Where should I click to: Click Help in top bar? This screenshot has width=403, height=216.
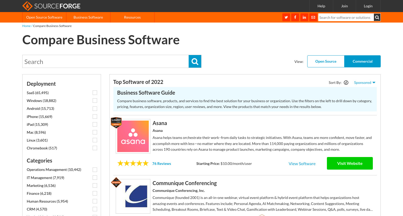pos(321,6)
